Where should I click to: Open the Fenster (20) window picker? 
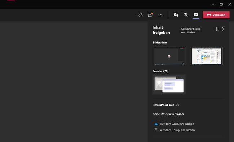(x=169, y=84)
